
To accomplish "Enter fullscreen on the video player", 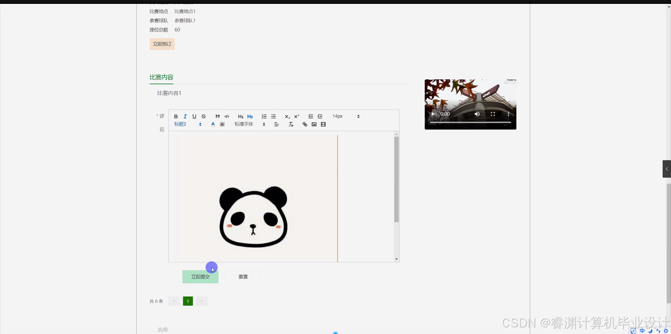I will pyautogui.click(x=493, y=114).
